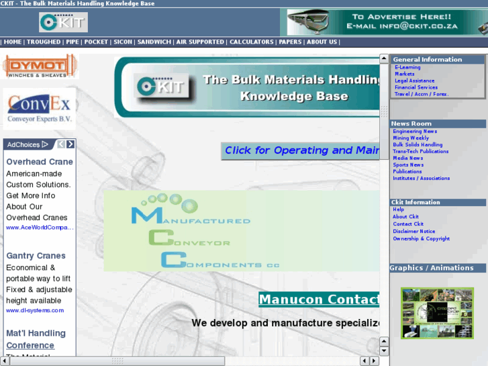This screenshot has height=366, width=488.
Task: Click the CKIT logo in the header
Action: pyautogui.click(x=63, y=22)
